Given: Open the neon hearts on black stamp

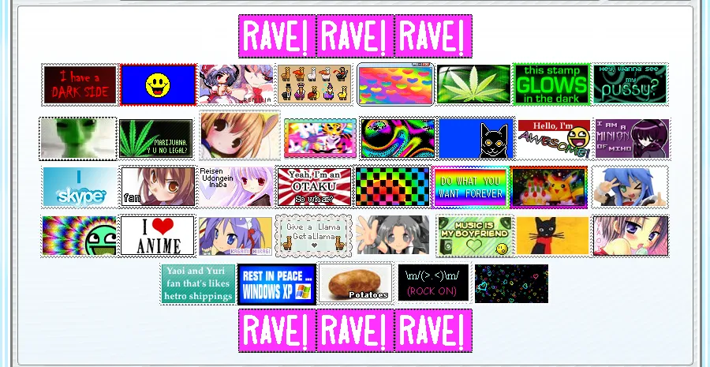Looking at the screenshot, I should tap(511, 284).
